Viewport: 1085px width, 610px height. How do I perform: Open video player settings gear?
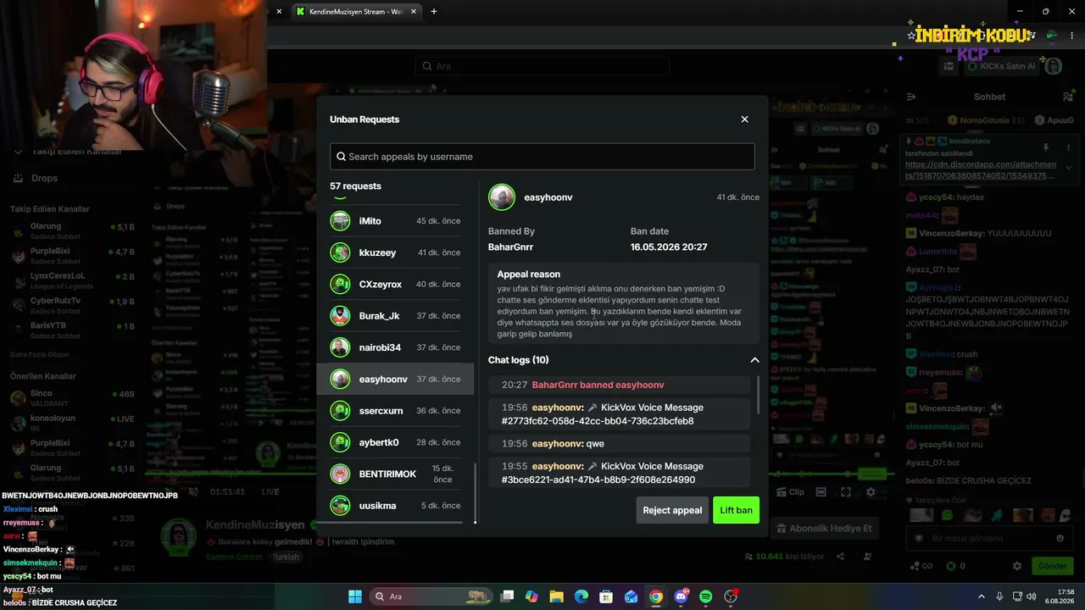[x=871, y=491]
